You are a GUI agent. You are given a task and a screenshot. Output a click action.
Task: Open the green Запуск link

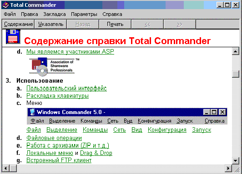[x=202, y=130]
